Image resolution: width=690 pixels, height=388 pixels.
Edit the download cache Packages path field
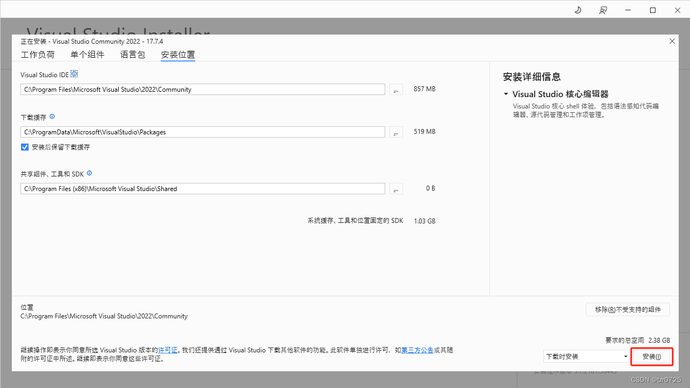coord(203,132)
